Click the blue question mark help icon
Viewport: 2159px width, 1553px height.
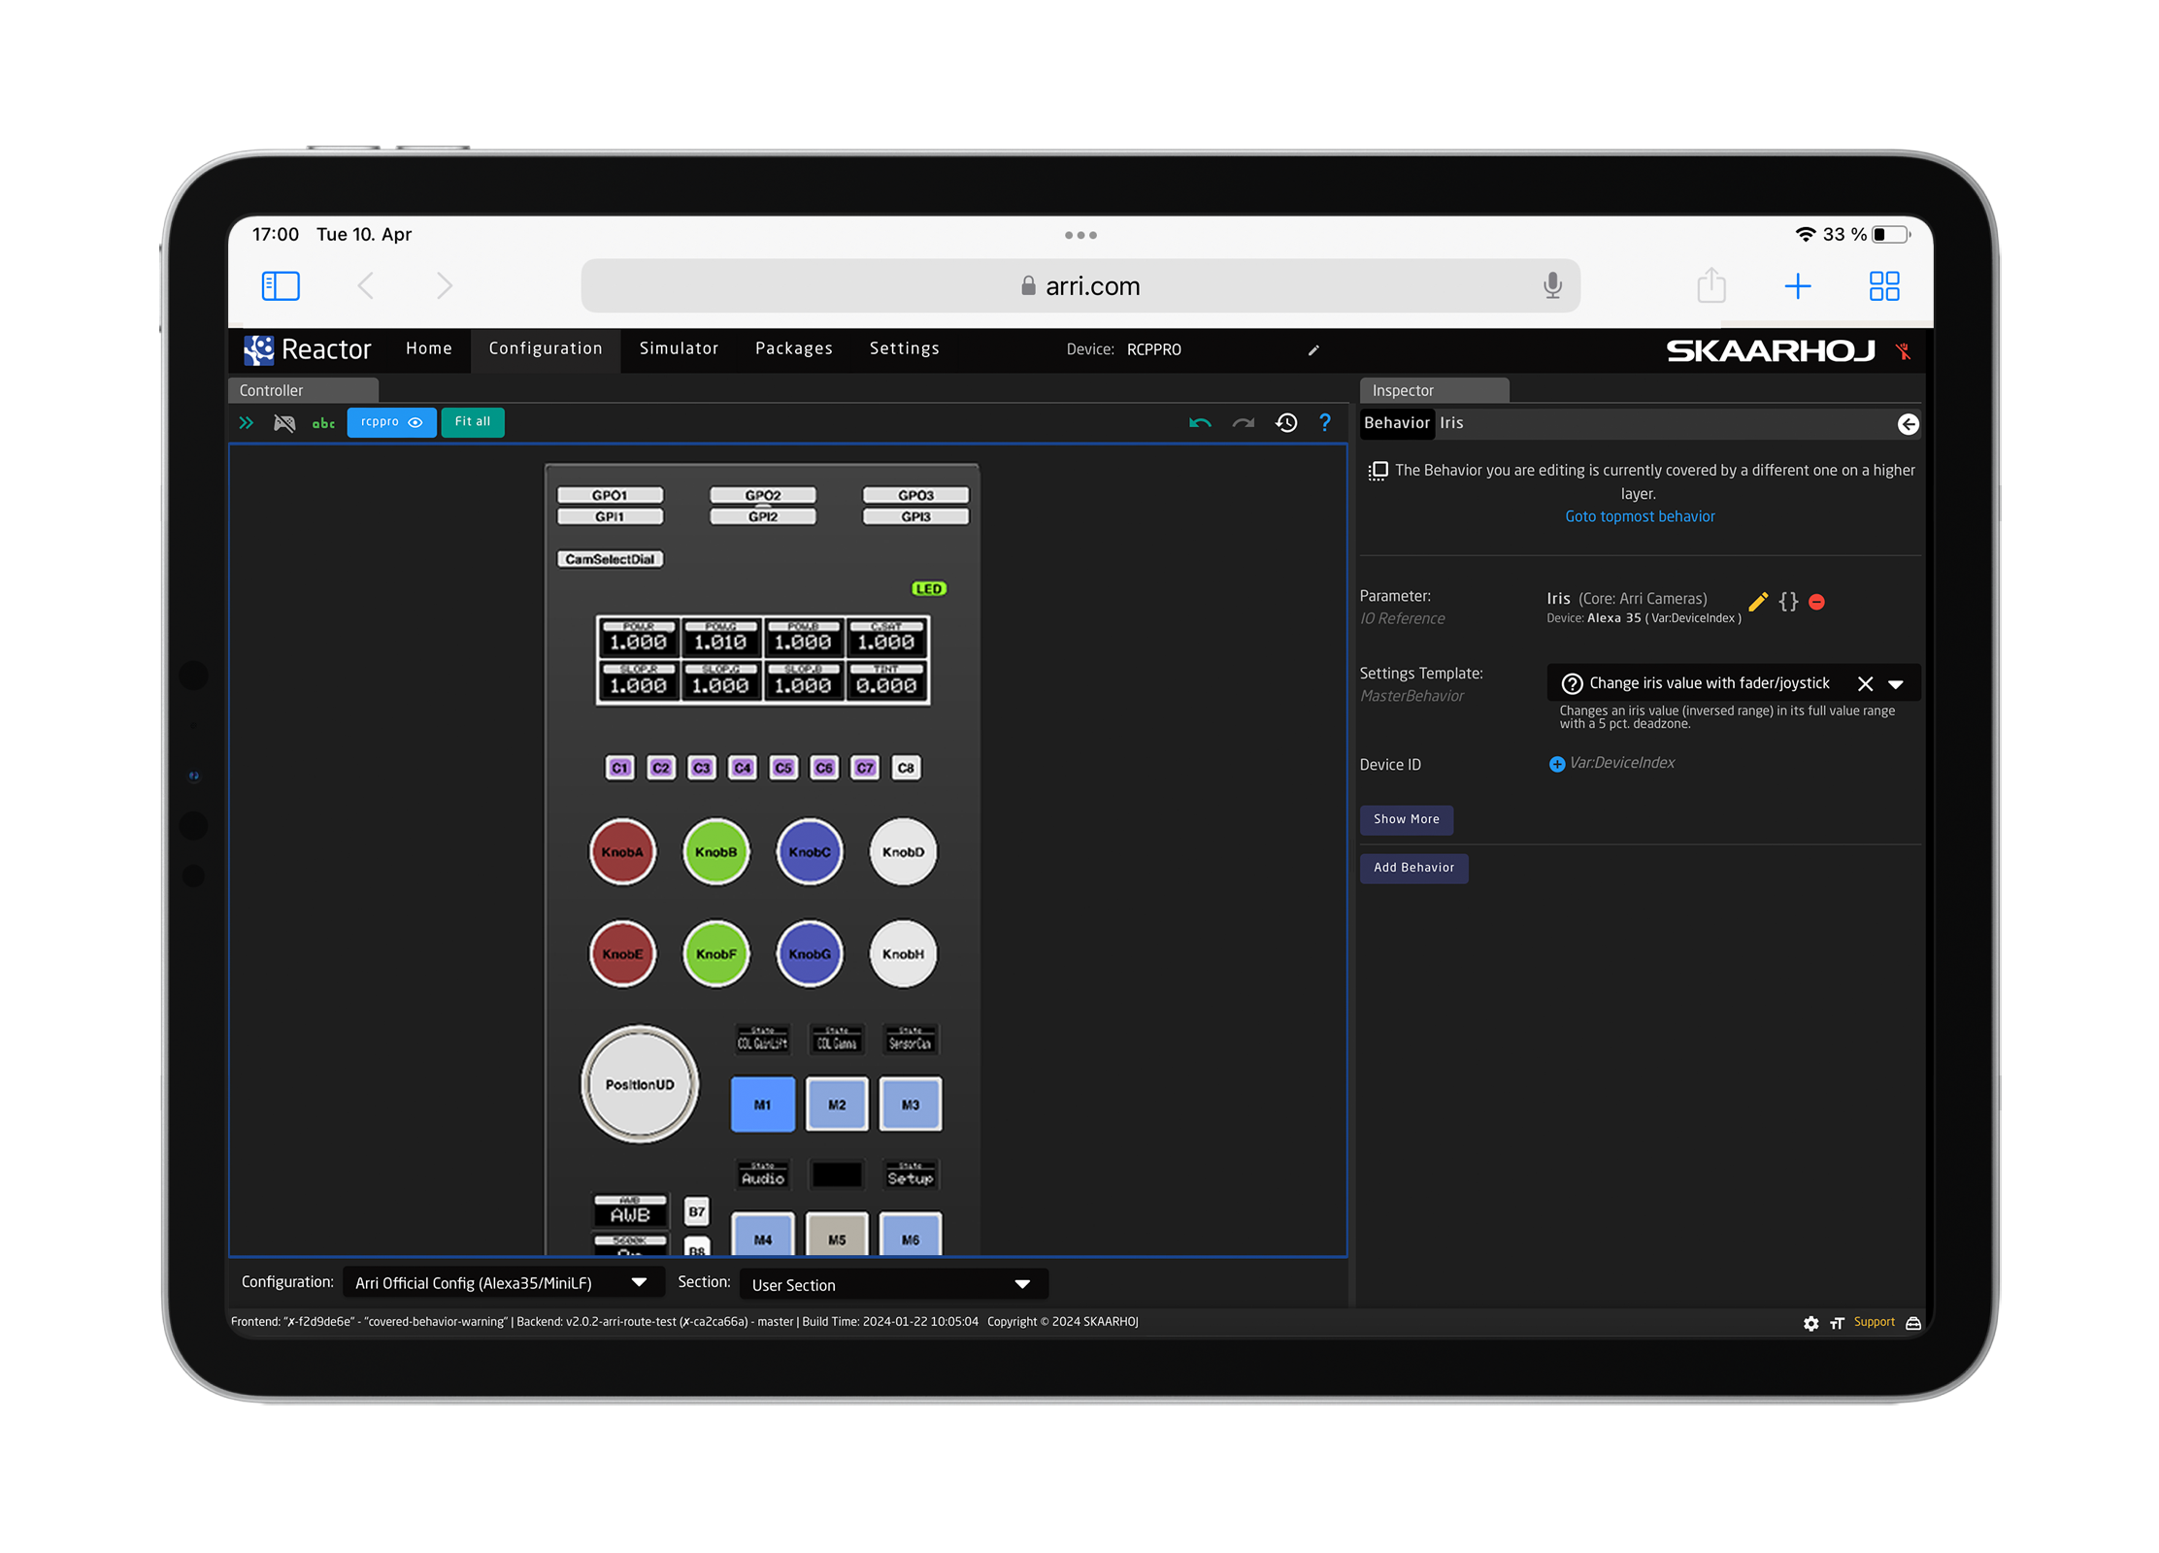[x=1325, y=422]
